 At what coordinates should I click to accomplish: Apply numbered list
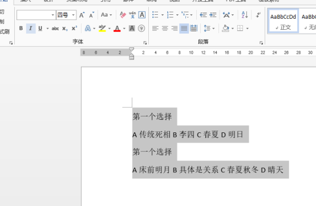170,15
